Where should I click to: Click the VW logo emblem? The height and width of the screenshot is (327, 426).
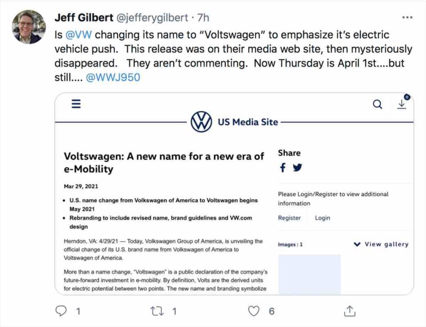coord(202,122)
